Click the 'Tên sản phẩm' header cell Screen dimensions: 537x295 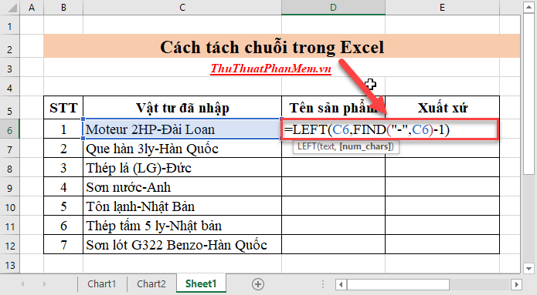pyautogui.click(x=333, y=108)
